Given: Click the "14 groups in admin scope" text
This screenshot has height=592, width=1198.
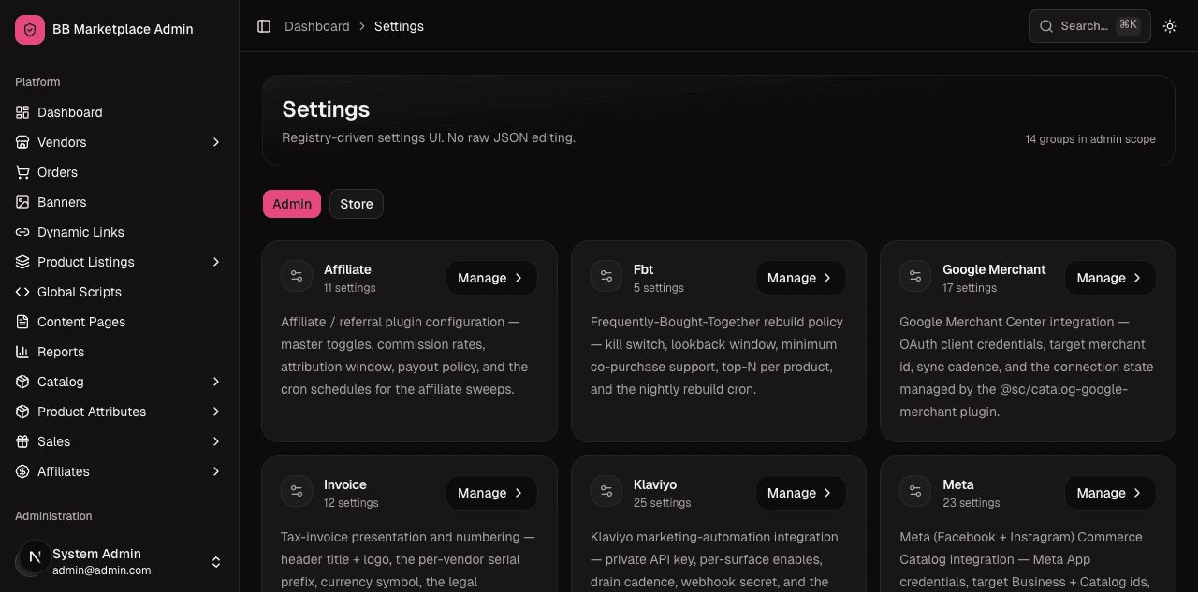Looking at the screenshot, I should [1090, 139].
